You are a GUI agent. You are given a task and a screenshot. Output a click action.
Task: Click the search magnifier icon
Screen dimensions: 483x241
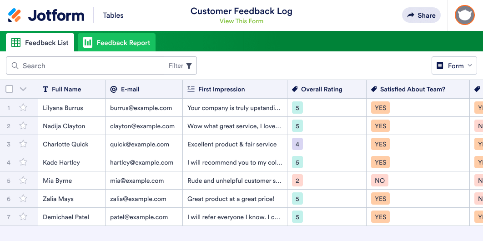(x=15, y=65)
